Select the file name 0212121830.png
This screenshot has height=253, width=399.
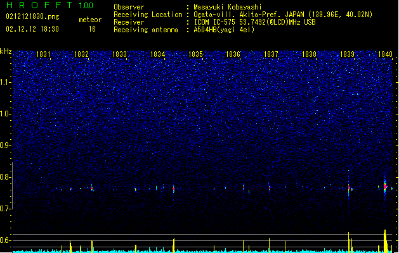(32, 16)
